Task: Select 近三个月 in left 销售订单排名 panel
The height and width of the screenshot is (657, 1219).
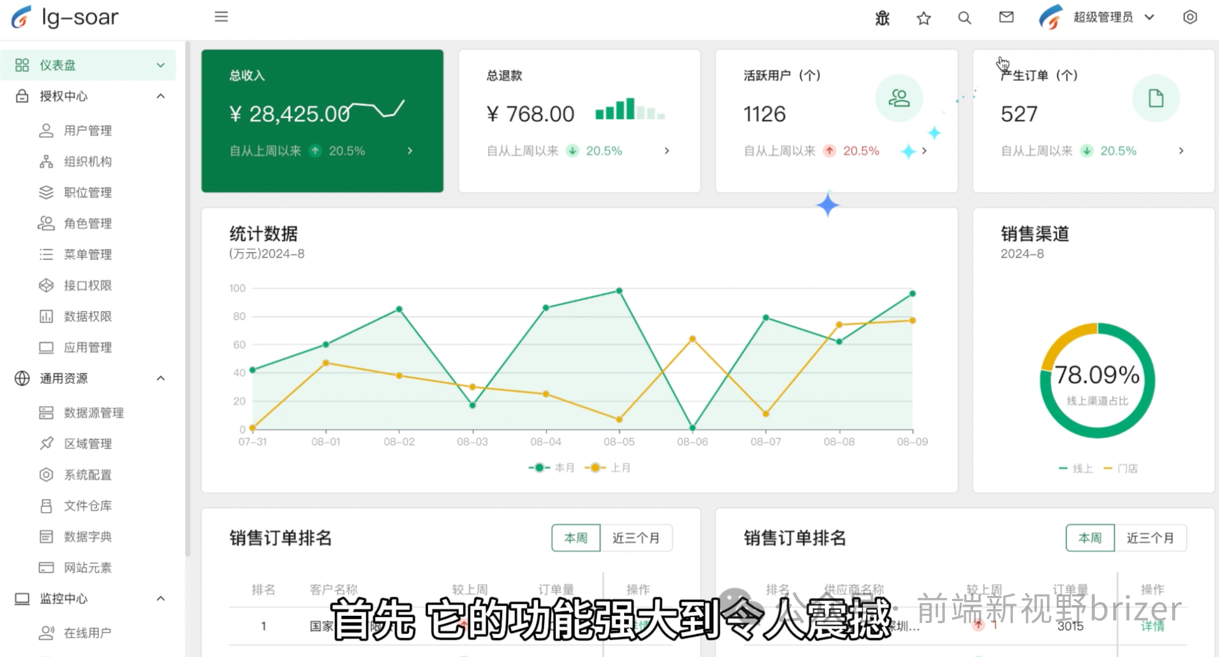Action: [x=636, y=538]
